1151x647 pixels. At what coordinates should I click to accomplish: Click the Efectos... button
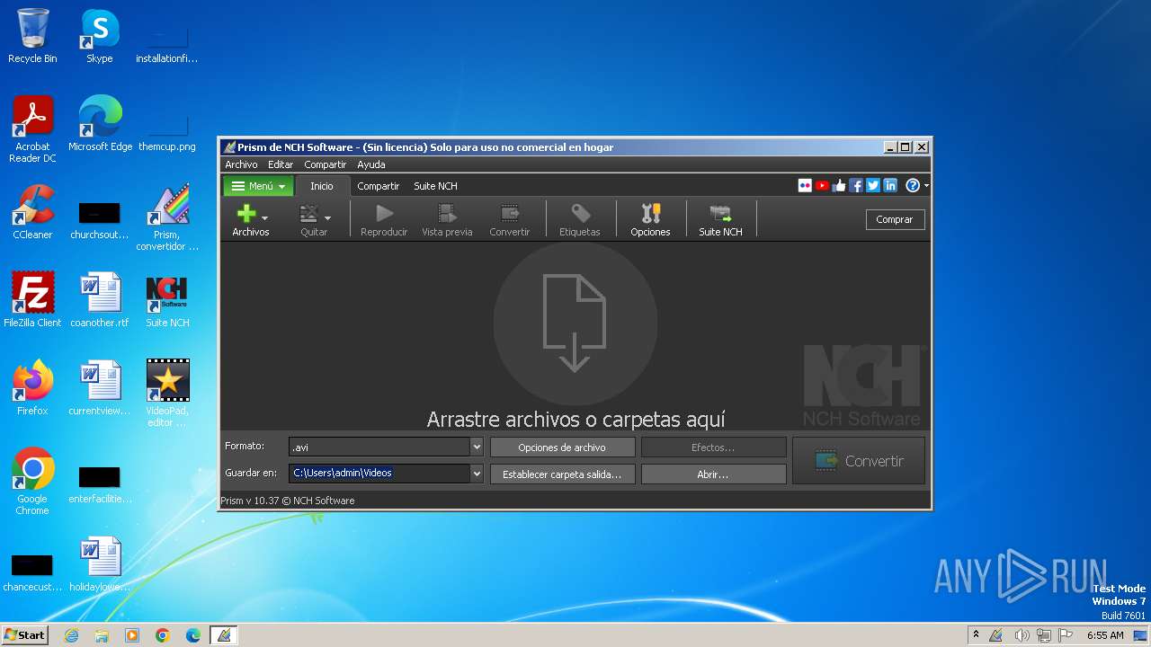point(713,448)
